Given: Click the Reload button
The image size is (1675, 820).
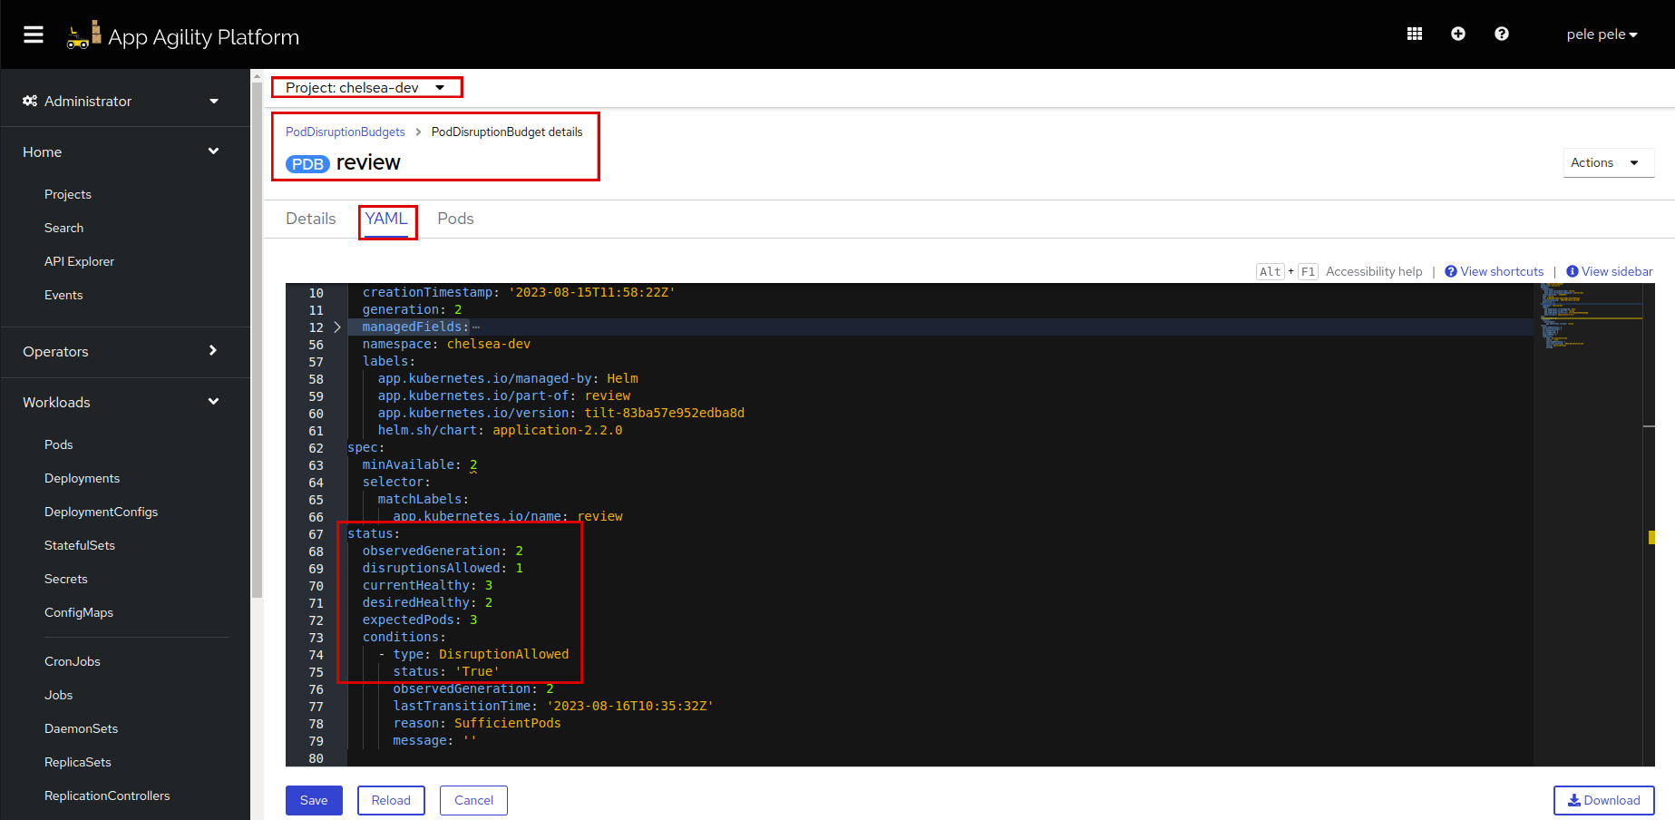Looking at the screenshot, I should coord(391,800).
